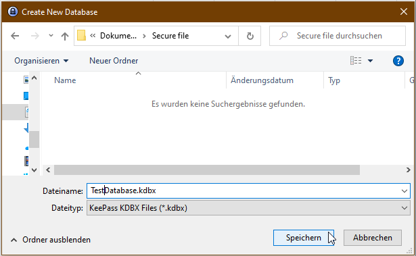The height and width of the screenshot is (256, 416).
Task: Click the folder icon in address bar
Action: (81, 35)
